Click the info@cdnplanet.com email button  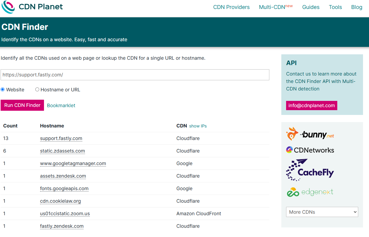tap(312, 105)
